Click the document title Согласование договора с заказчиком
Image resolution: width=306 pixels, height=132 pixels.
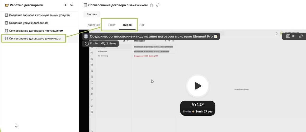(x=118, y=5)
